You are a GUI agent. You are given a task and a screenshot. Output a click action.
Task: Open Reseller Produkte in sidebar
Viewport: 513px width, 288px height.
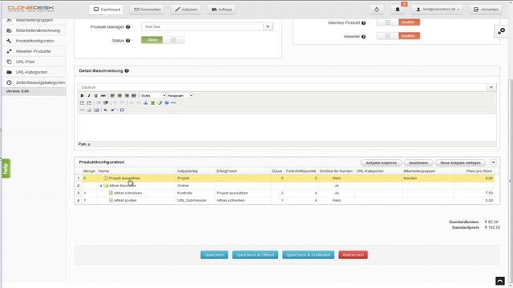pyautogui.click(x=34, y=51)
